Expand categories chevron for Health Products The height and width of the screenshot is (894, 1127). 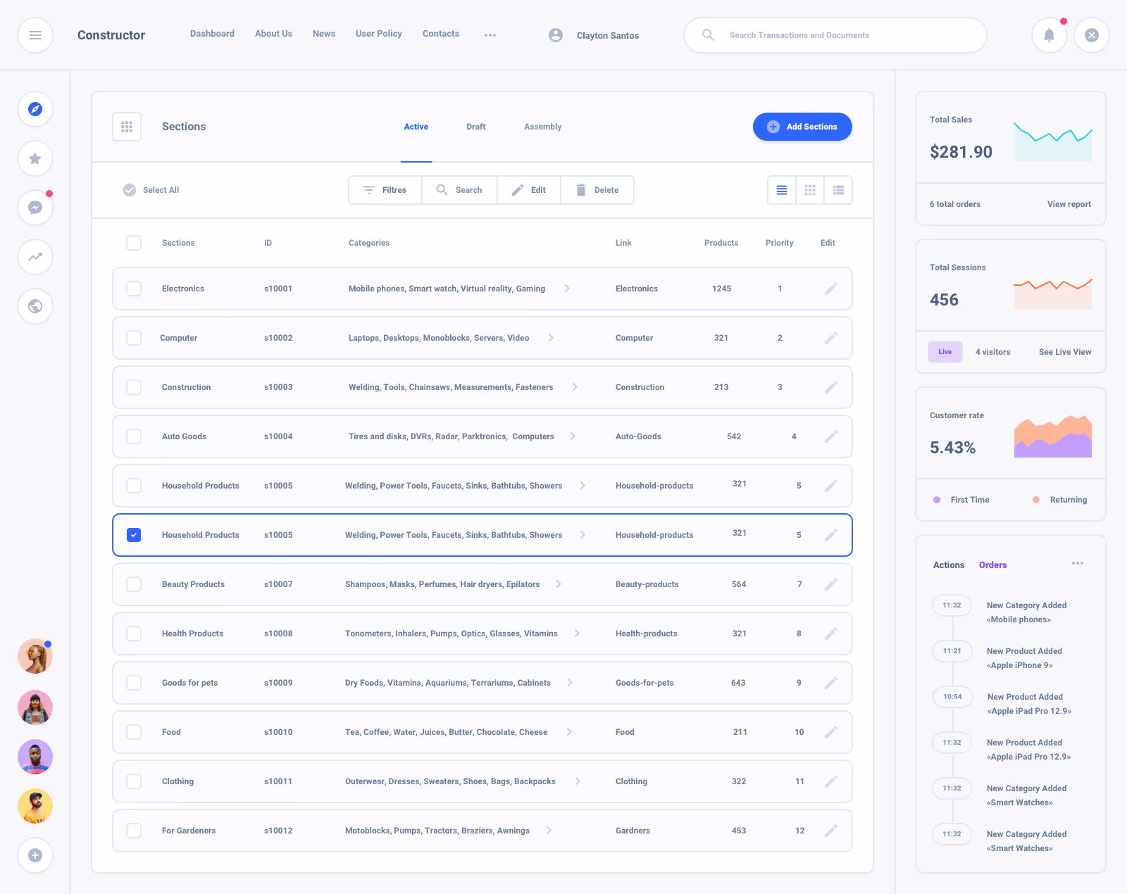tap(577, 634)
